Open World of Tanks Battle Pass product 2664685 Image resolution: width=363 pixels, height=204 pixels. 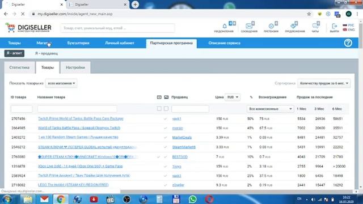click(x=79, y=128)
